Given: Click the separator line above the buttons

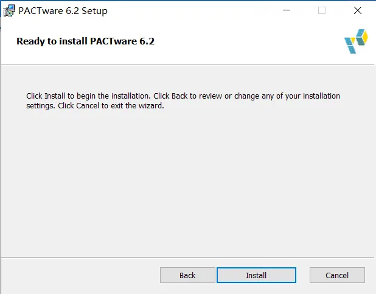Looking at the screenshot, I should pyautogui.click(x=183, y=257).
